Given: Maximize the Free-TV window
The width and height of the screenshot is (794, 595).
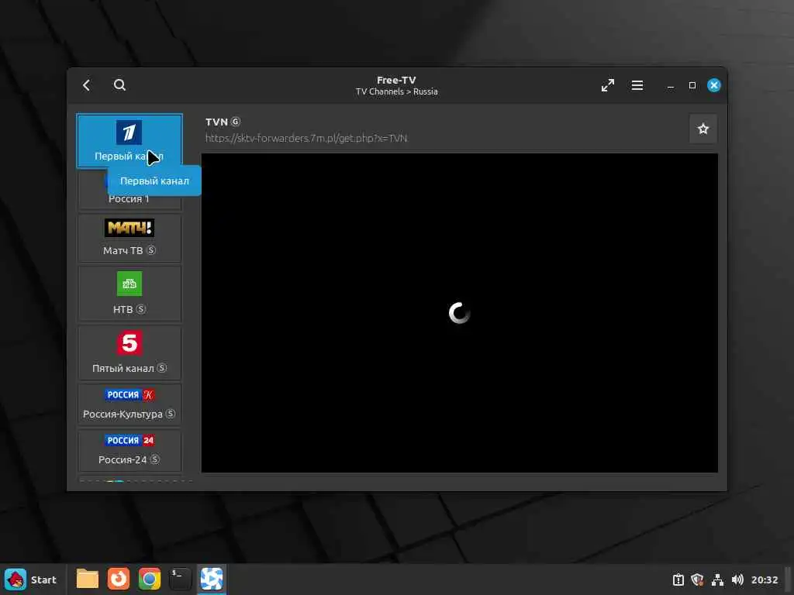Looking at the screenshot, I should (x=692, y=85).
